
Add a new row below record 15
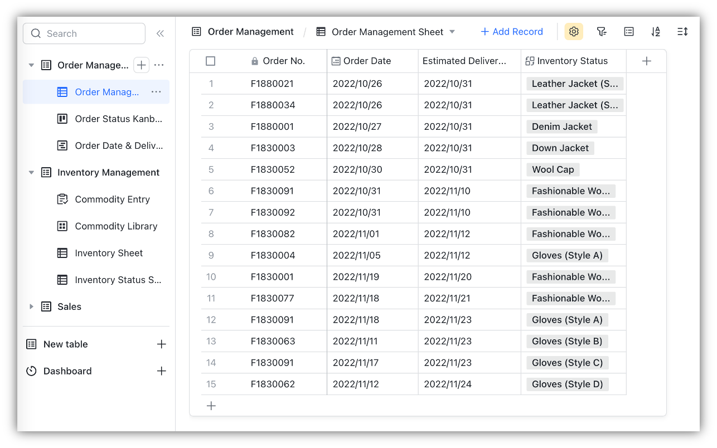(x=211, y=406)
